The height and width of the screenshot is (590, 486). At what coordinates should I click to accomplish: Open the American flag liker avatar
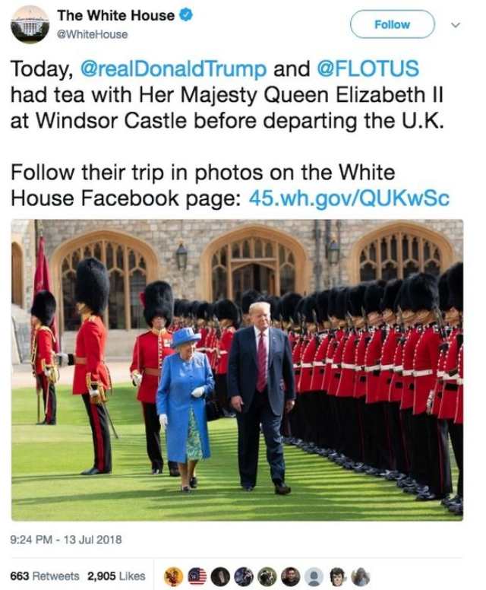[197, 576]
